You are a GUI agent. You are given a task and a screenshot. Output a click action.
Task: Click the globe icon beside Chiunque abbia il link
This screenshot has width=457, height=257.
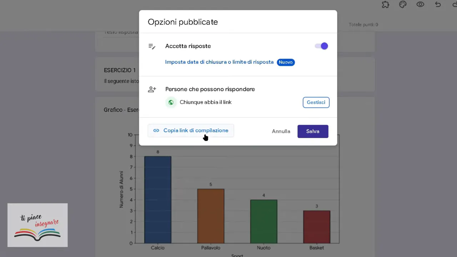coord(171,102)
